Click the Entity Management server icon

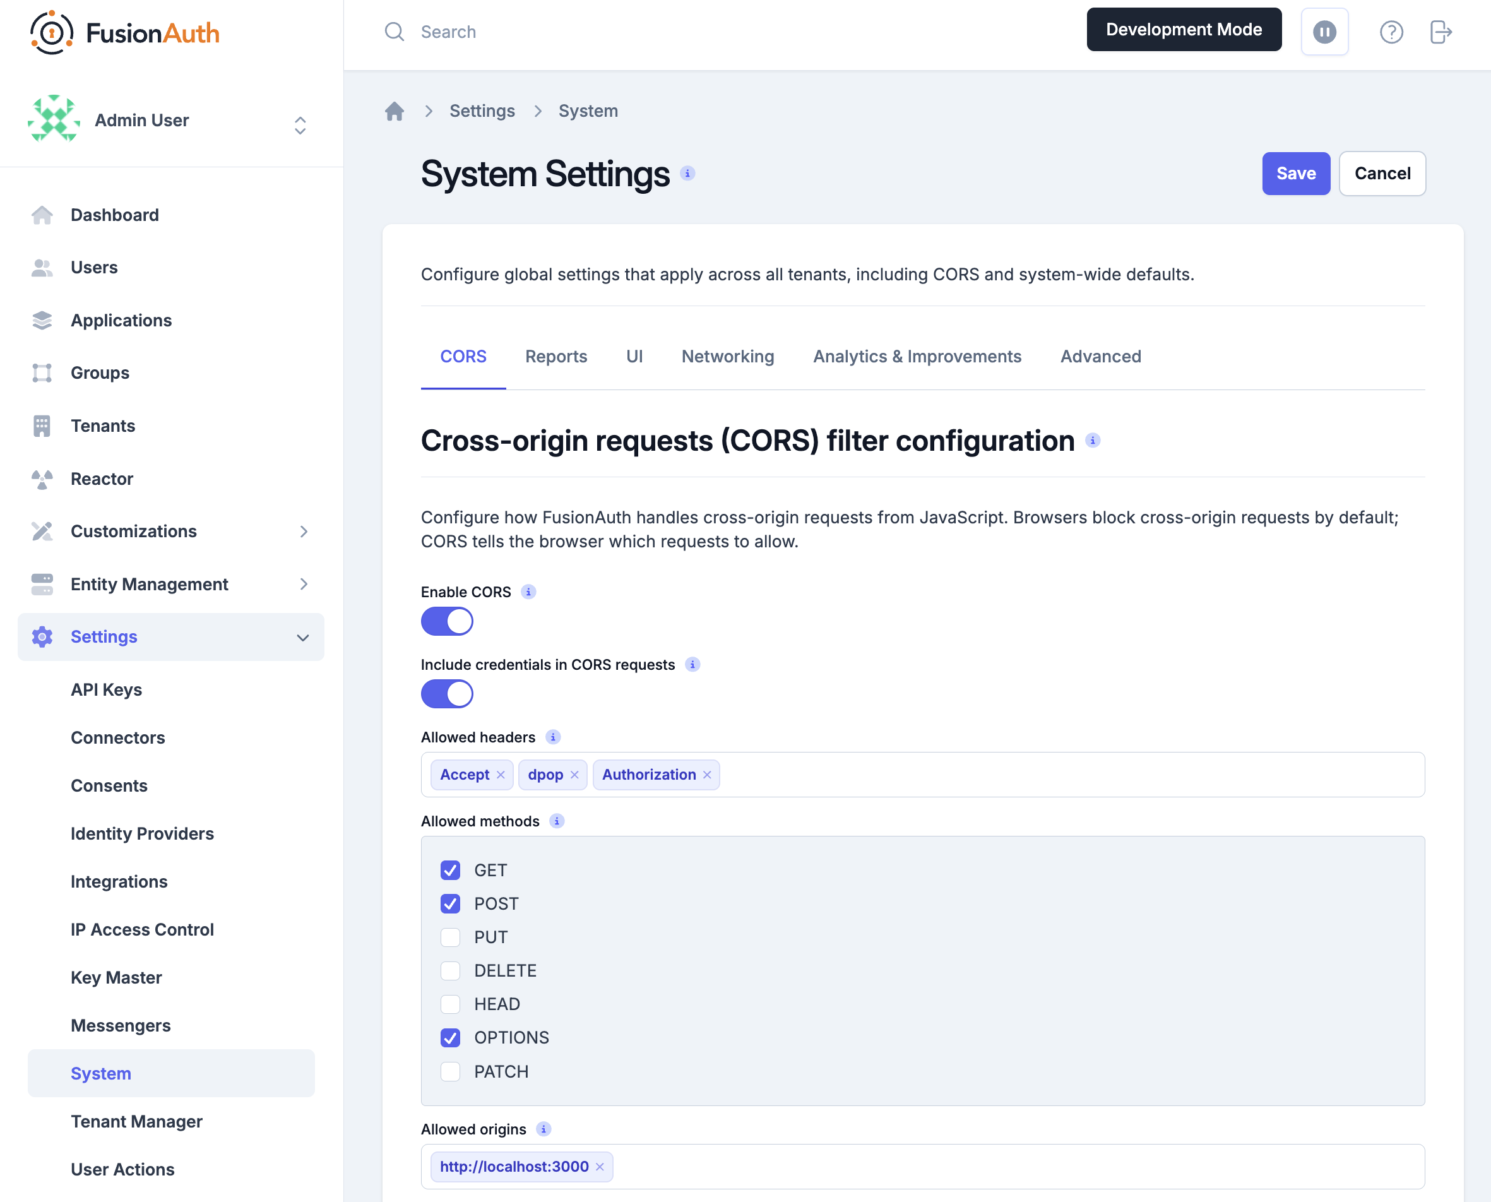pos(42,584)
